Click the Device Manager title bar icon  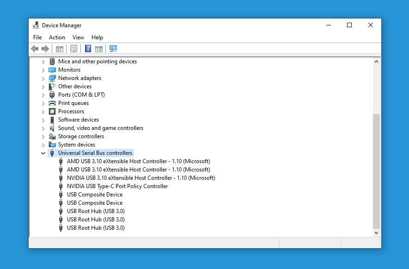click(36, 25)
